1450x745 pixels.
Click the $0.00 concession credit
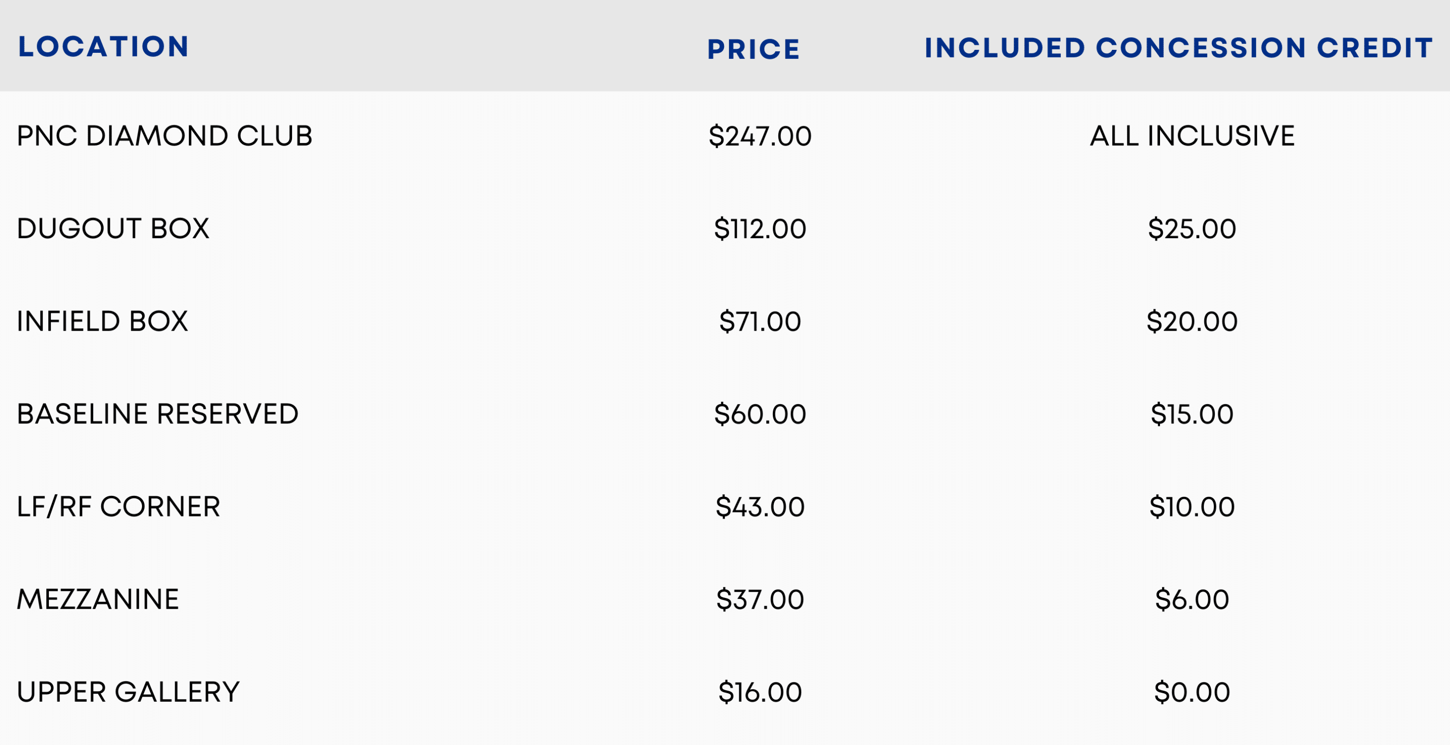pyautogui.click(x=1192, y=692)
